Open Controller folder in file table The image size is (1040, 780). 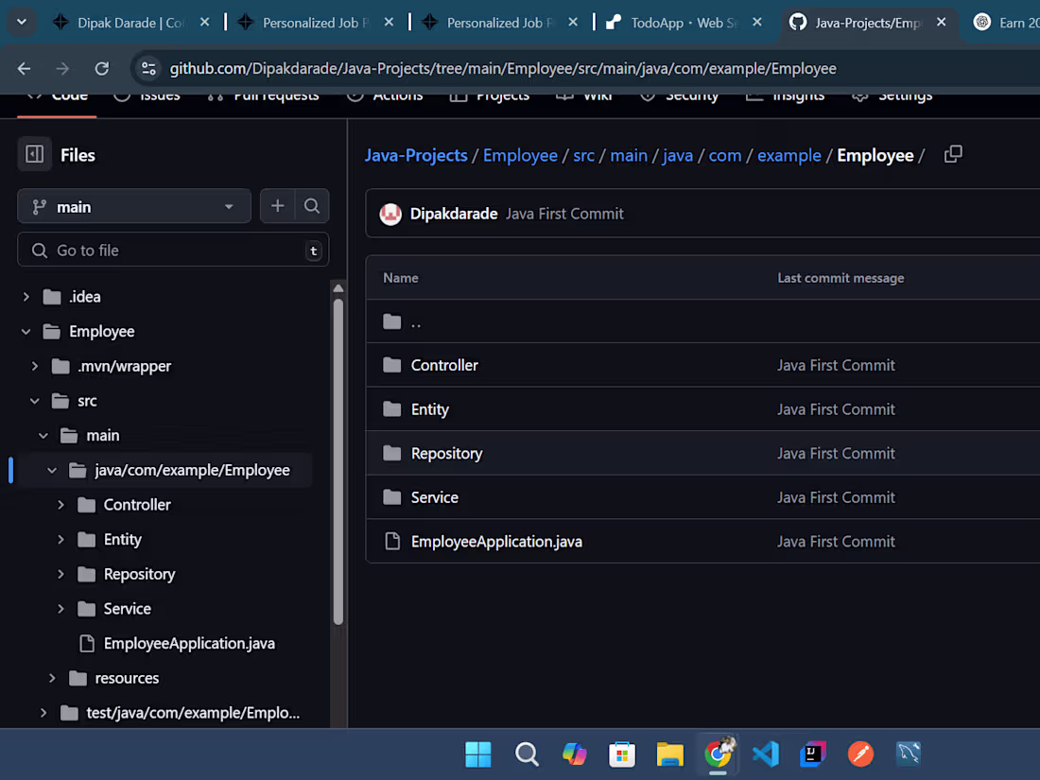(x=444, y=366)
